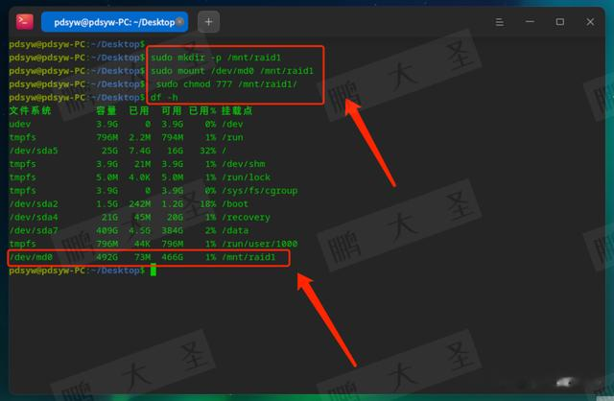Select the pdsyw@pdsyw-PC: ~/Desktop tab
Screen dimensions: 614x401
[114, 22]
